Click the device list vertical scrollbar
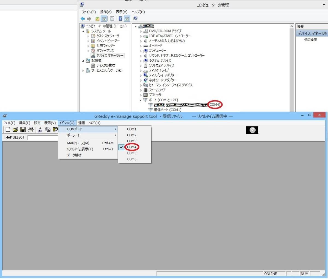328x279 pixels. (292, 68)
